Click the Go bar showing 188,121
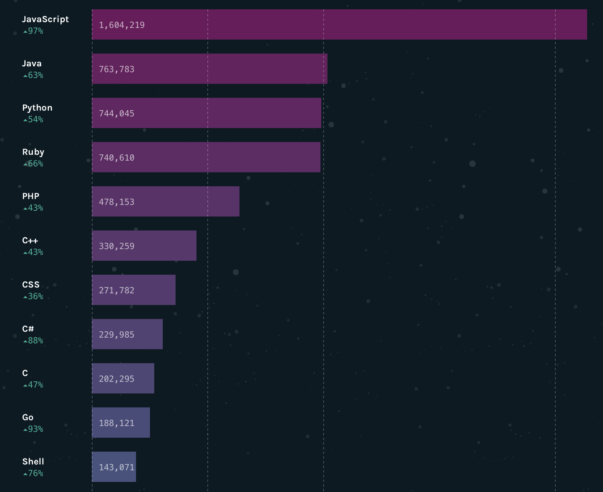Viewport: 603px width, 492px height. click(x=121, y=423)
